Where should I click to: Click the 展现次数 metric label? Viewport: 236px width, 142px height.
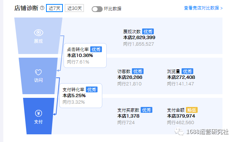pyautogui.click(x=132, y=32)
